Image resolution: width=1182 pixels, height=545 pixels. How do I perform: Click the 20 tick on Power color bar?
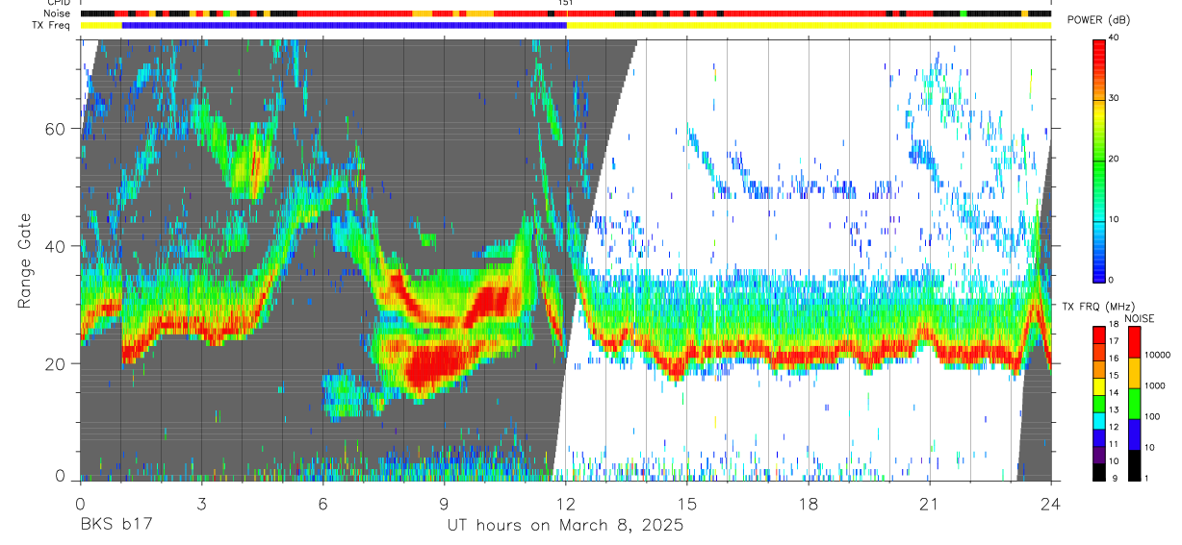(x=1115, y=159)
